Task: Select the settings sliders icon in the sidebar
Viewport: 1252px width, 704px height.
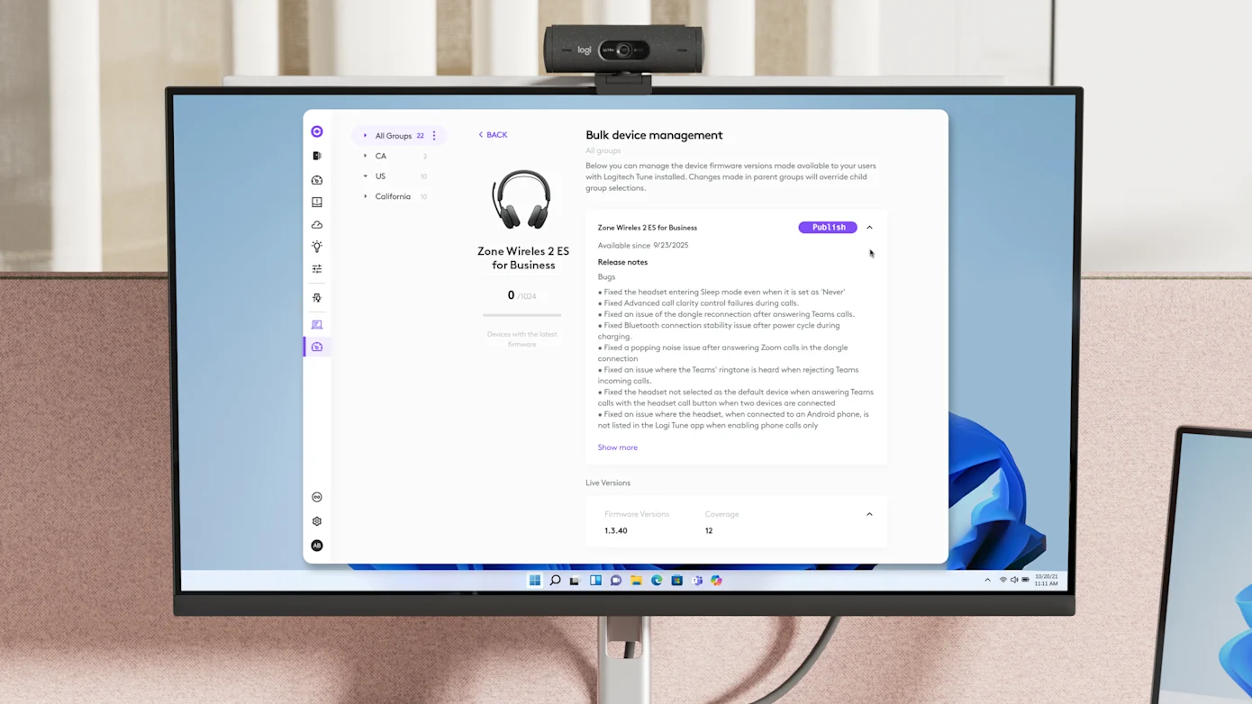Action: (316, 268)
